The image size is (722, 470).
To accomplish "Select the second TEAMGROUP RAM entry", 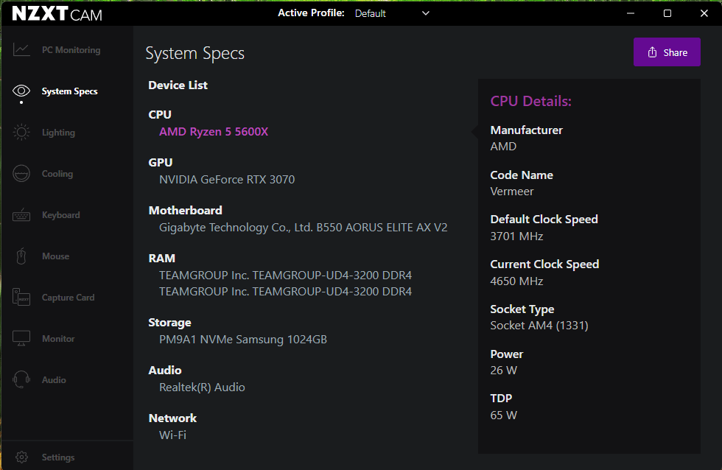I will (286, 292).
